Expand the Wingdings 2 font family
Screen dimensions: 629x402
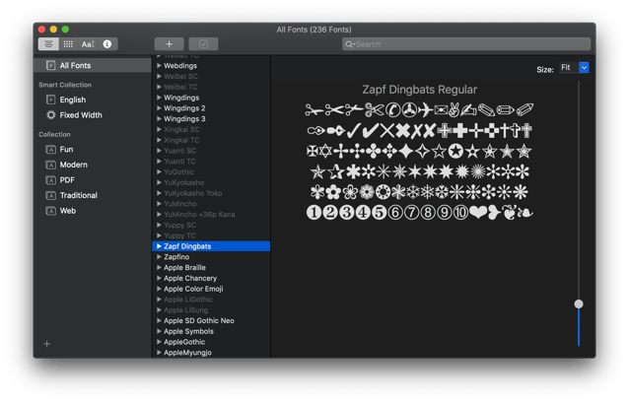(159, 108)
